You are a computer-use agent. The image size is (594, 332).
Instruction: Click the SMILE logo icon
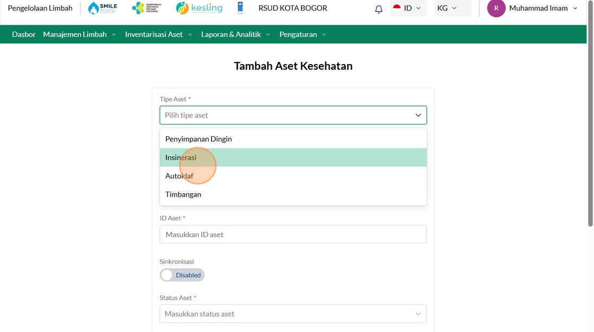(x=102, y=8)
